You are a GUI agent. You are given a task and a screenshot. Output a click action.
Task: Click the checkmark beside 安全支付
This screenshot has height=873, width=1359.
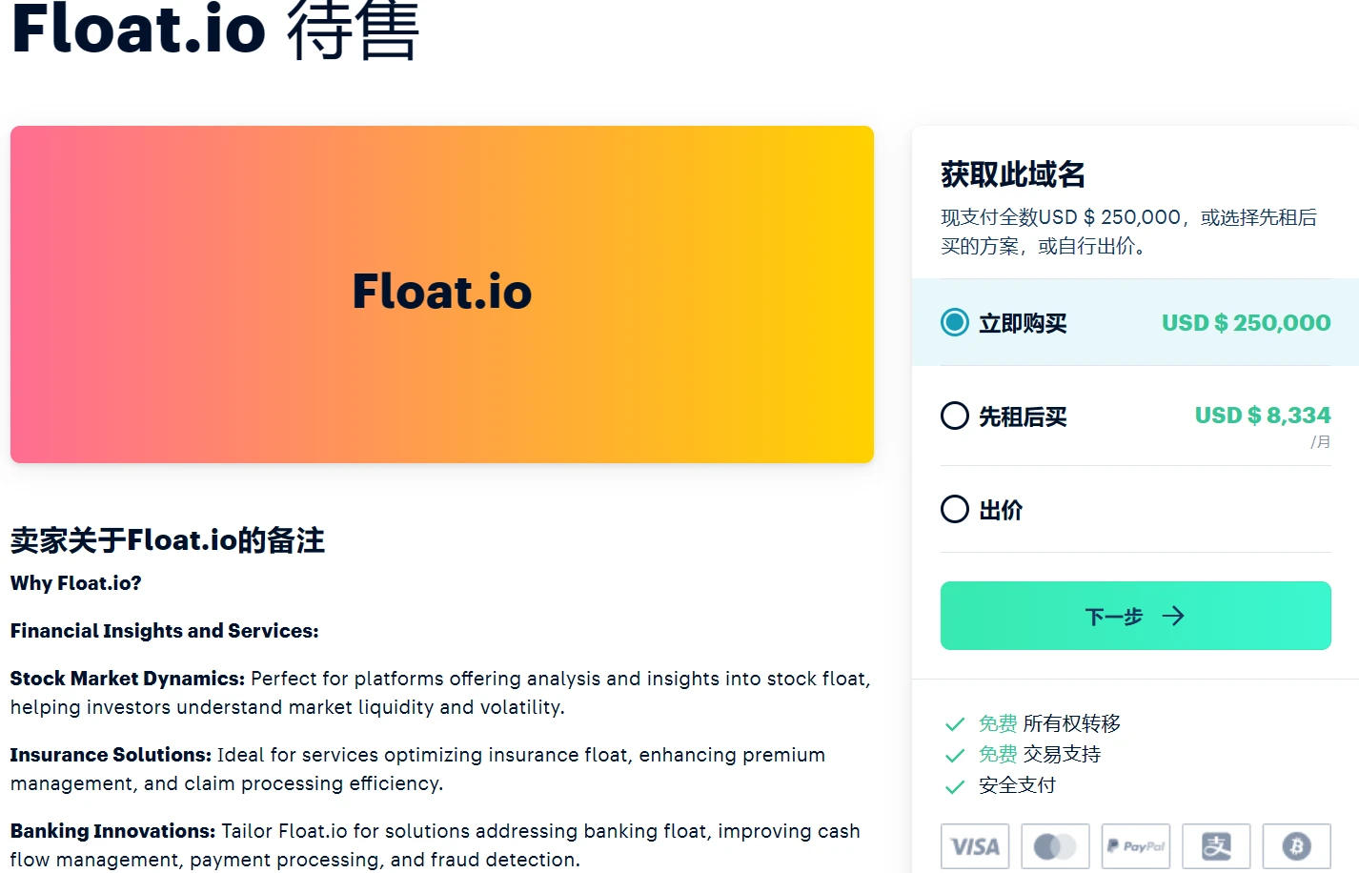pyautogui.click(x=954, y=786)
